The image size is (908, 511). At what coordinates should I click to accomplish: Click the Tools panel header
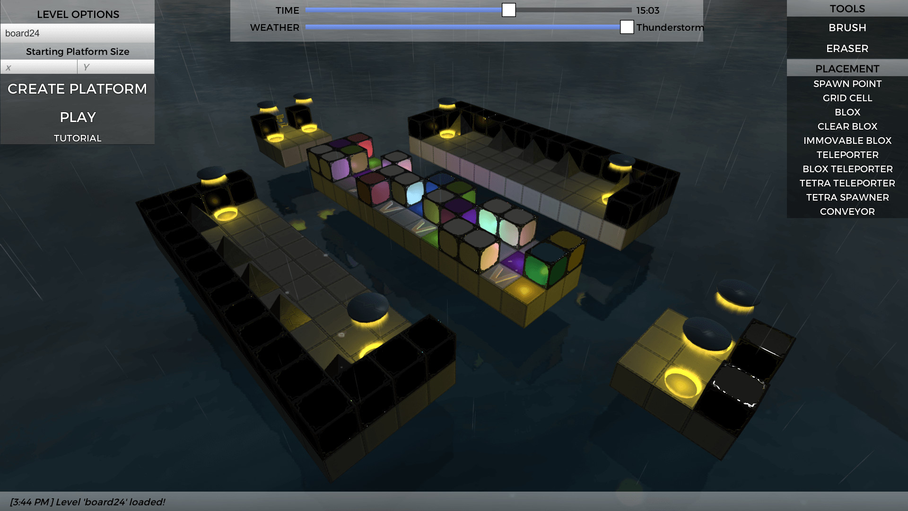[847, 8]
